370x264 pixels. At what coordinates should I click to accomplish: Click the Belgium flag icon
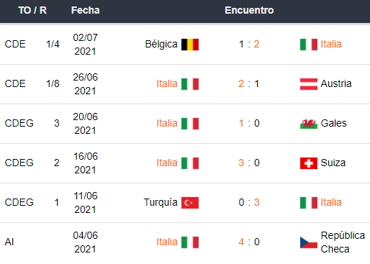coord(190,45)
